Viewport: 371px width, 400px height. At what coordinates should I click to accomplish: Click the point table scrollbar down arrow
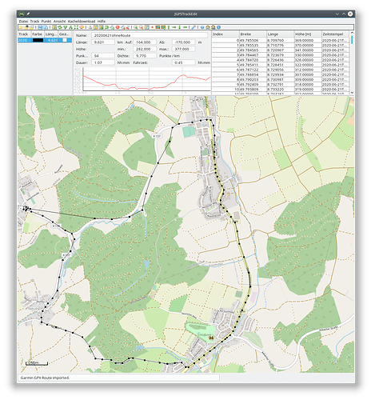coord(352,92)
